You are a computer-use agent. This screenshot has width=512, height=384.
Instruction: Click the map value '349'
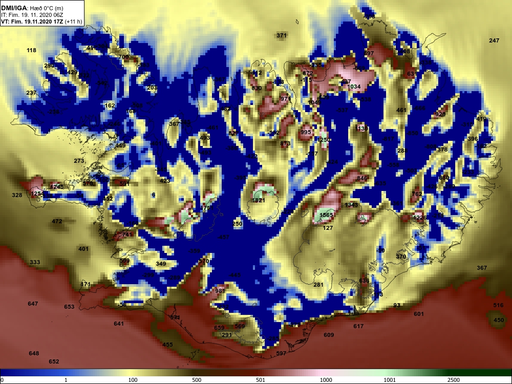pos(161,264)
